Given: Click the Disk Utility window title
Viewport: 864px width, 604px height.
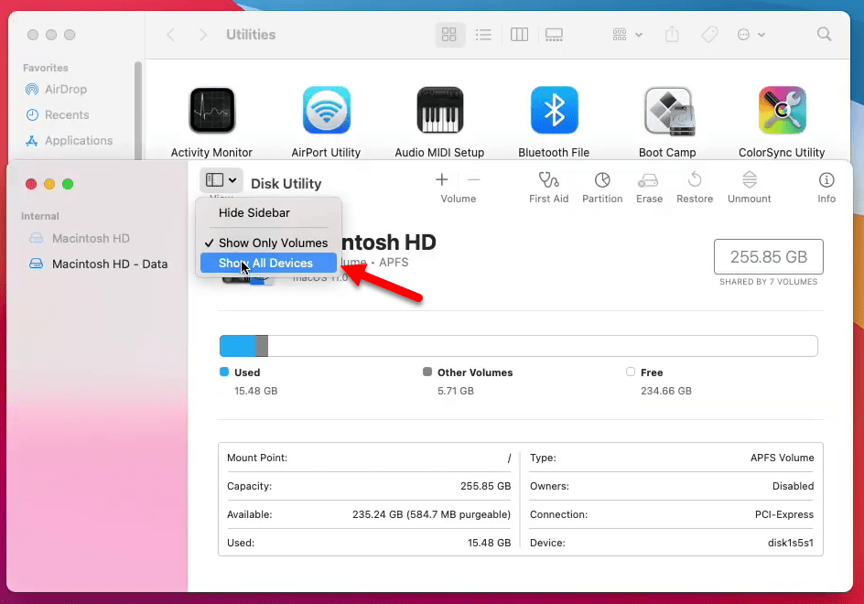Looking at the screenshot, I should coord(286,184).
